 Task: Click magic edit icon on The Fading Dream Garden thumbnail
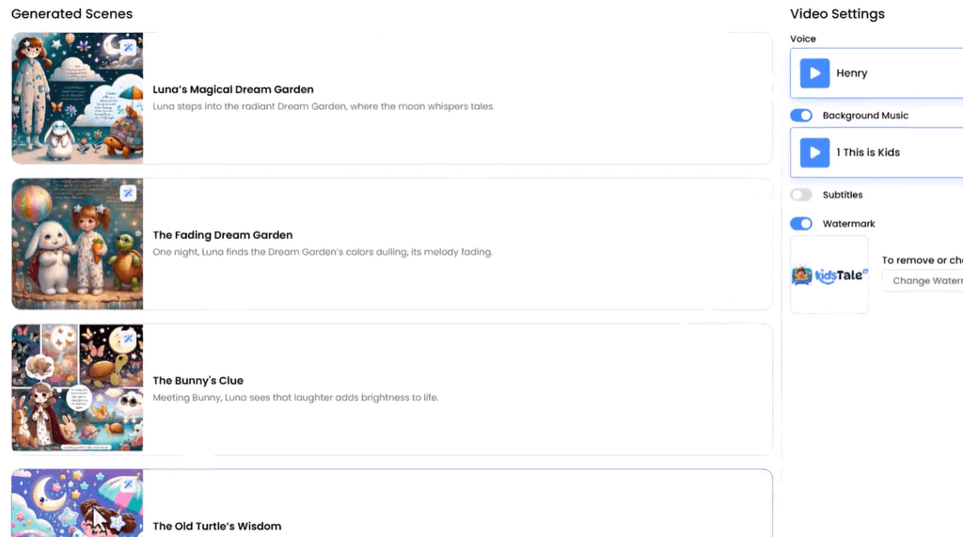click(128, 193)
